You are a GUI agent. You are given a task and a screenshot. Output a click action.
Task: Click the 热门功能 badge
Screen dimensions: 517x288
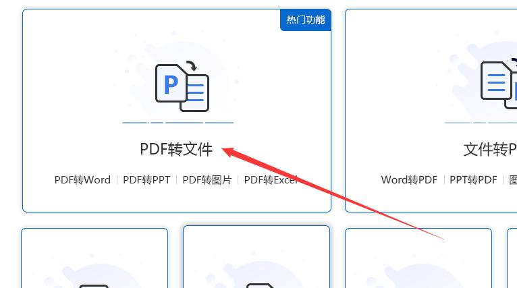coord(306,20)
